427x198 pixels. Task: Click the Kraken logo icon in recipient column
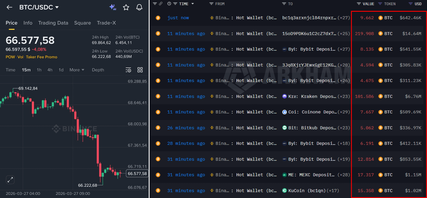pos(284,97)
